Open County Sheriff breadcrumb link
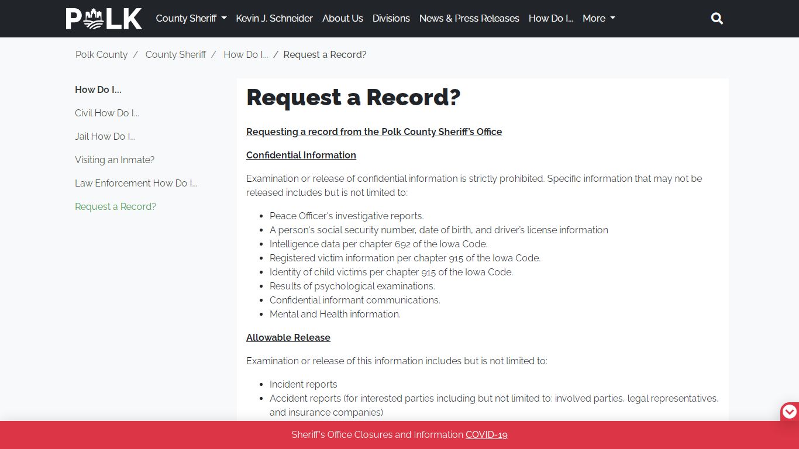 click(175, 54)
